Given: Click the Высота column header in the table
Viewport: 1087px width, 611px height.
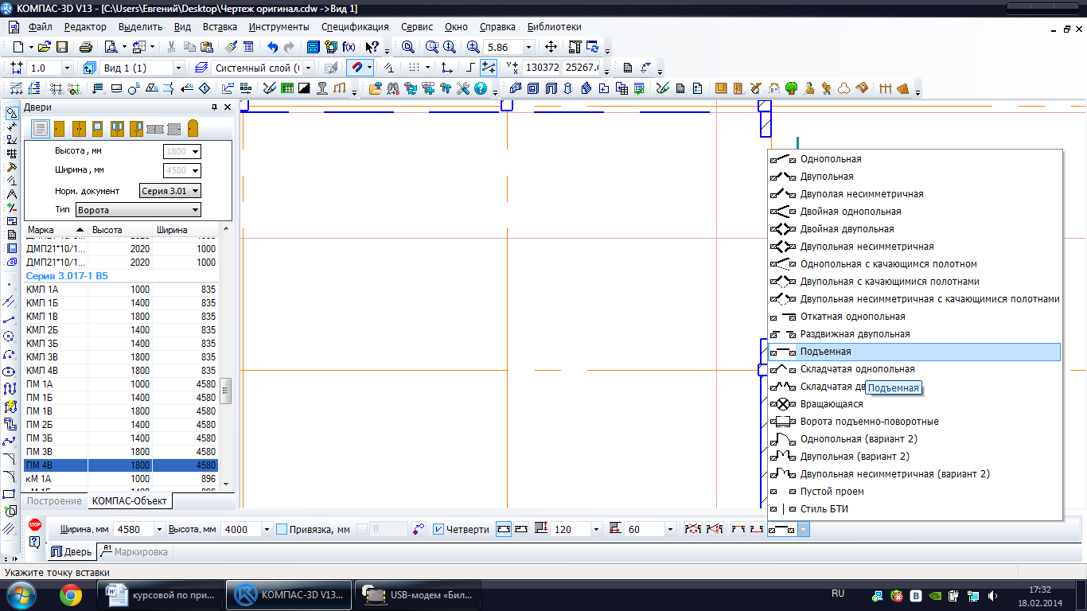Looking at the screenshot, I should point(119,230).
